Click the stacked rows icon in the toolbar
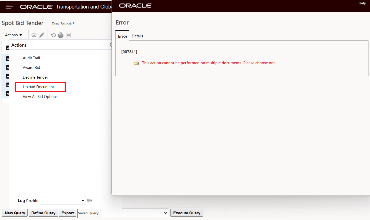Viewport: 370px width, 220px height. (69, 35)
